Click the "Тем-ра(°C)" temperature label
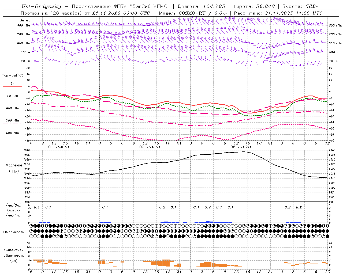Image resolution: width=343 pixels, height=274 pixels. [13, 76]
